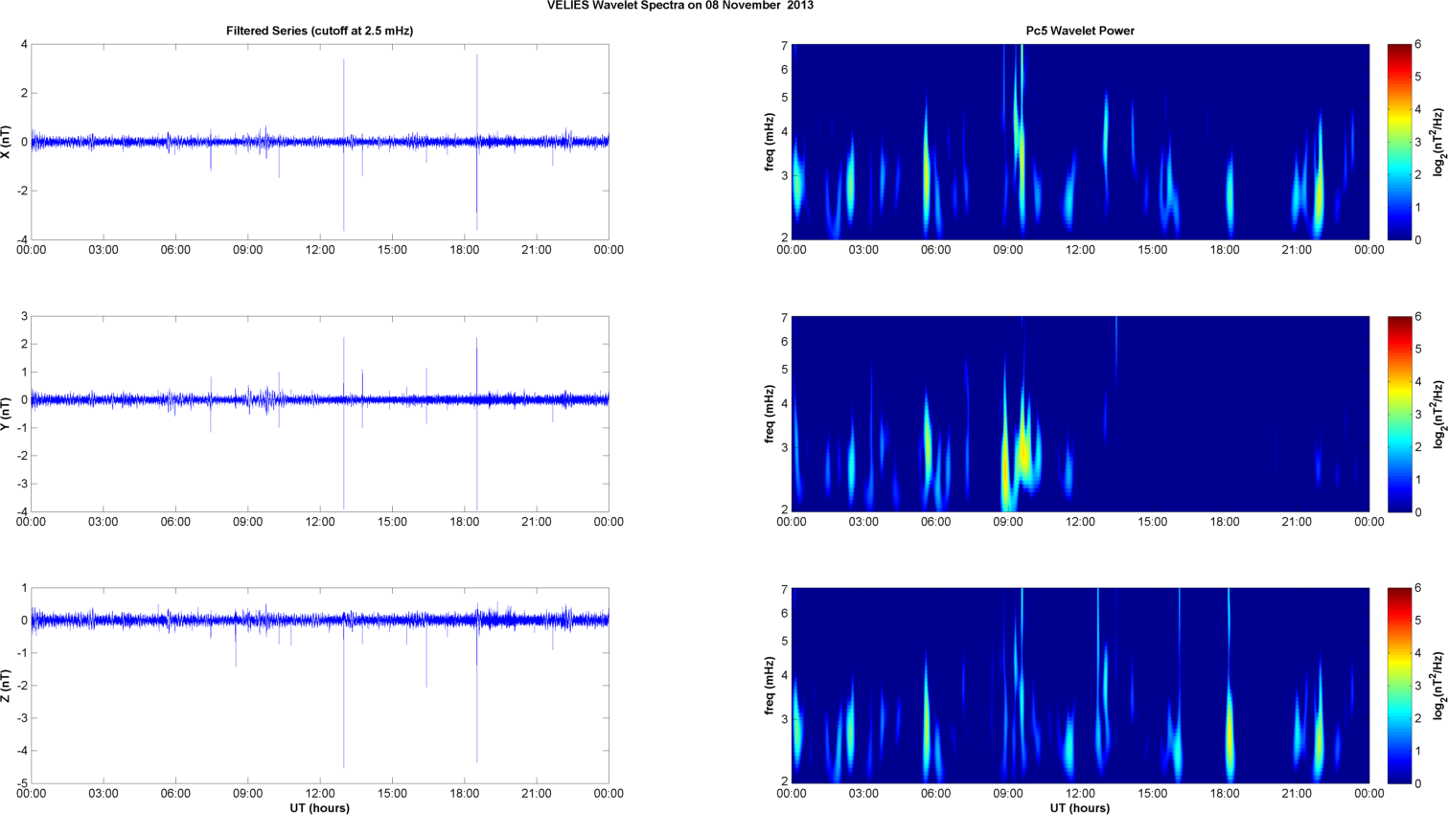Click the 'X (nT)' axis label

coord(8,142)
